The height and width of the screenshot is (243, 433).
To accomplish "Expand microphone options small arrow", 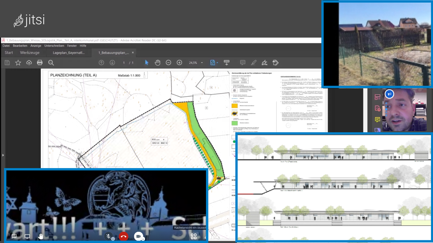I will point(113,239).
